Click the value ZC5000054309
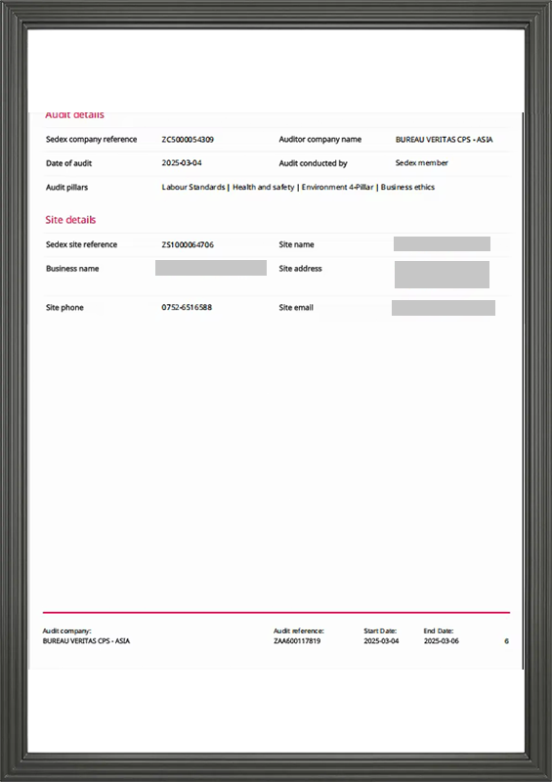The height and width of the screenshot is (782, 552). click(188, 139)
